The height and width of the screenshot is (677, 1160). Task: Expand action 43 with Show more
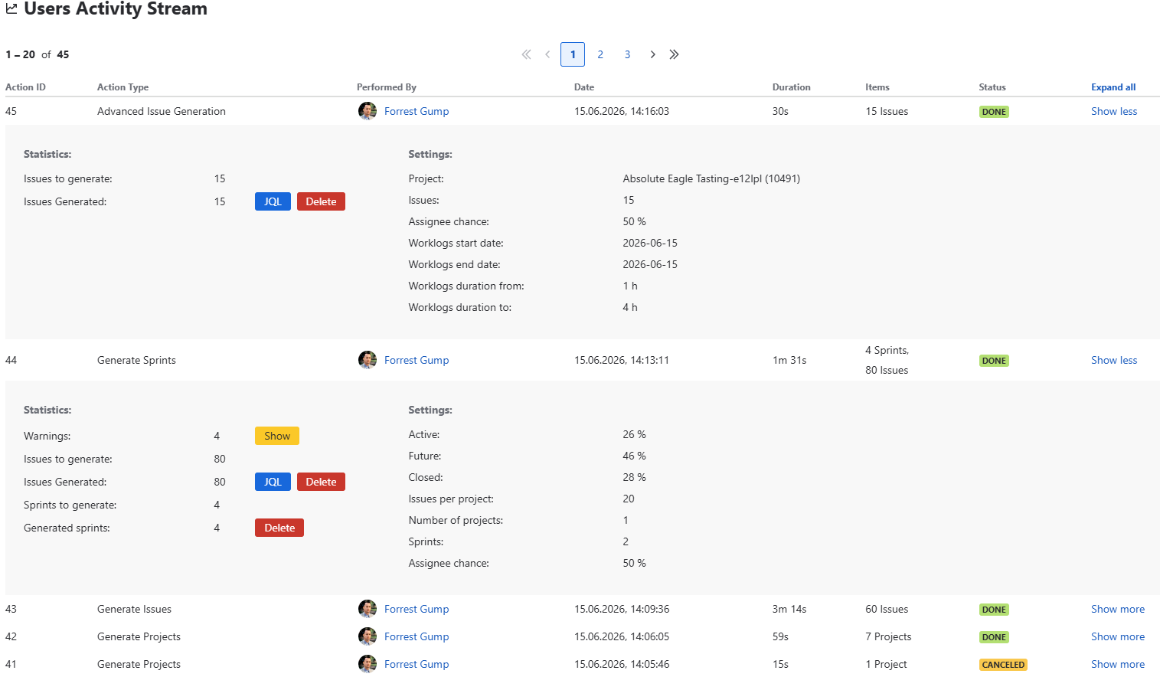[1118, 609]
